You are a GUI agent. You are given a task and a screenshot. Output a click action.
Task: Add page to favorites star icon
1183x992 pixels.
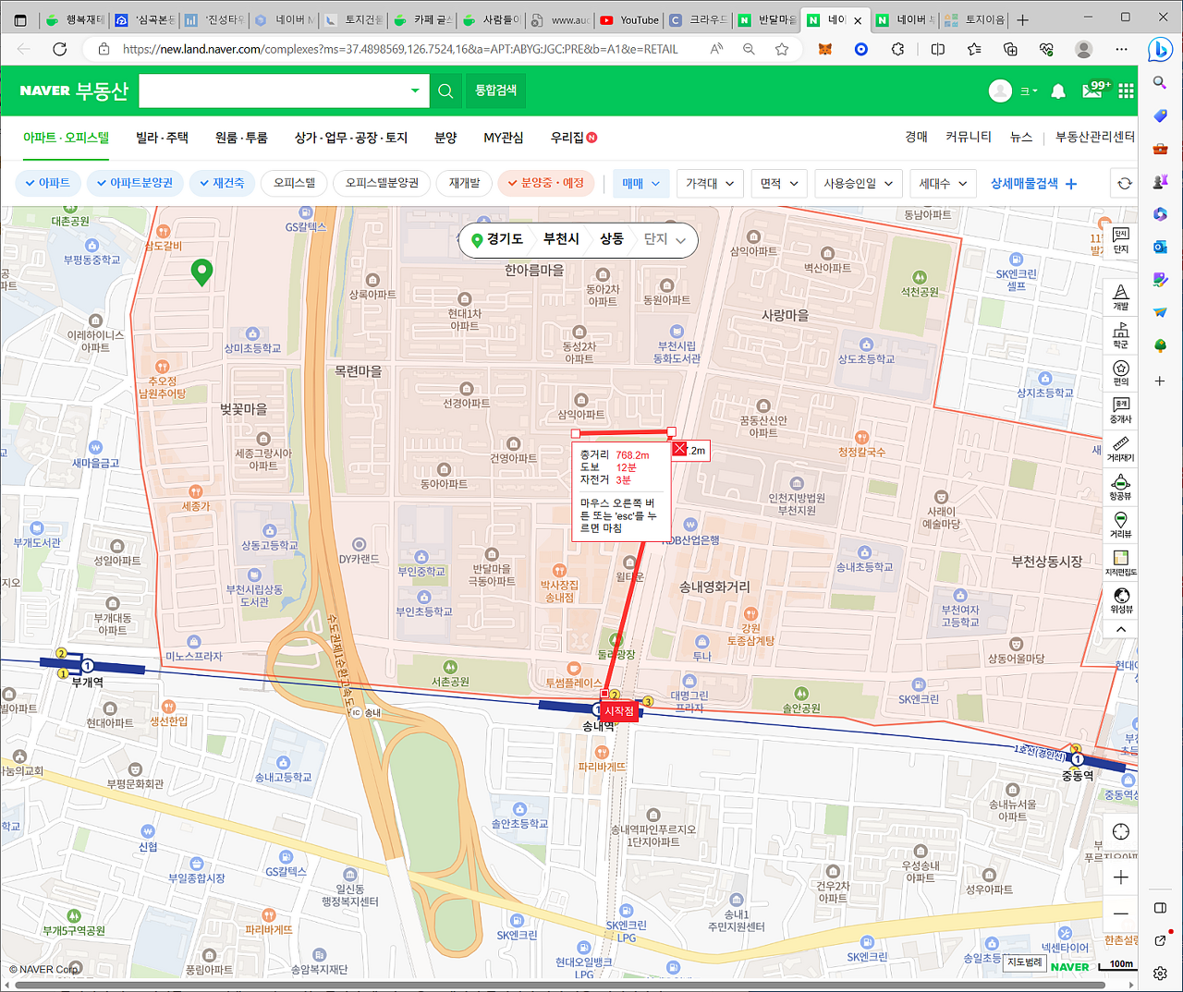click(x=782, y=49)
